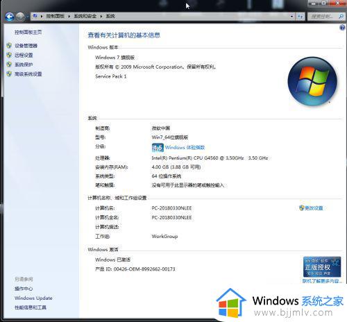Click the full computer name beside 计算机全名
Screen dimensions: 347x322
(x=171, y=218)
